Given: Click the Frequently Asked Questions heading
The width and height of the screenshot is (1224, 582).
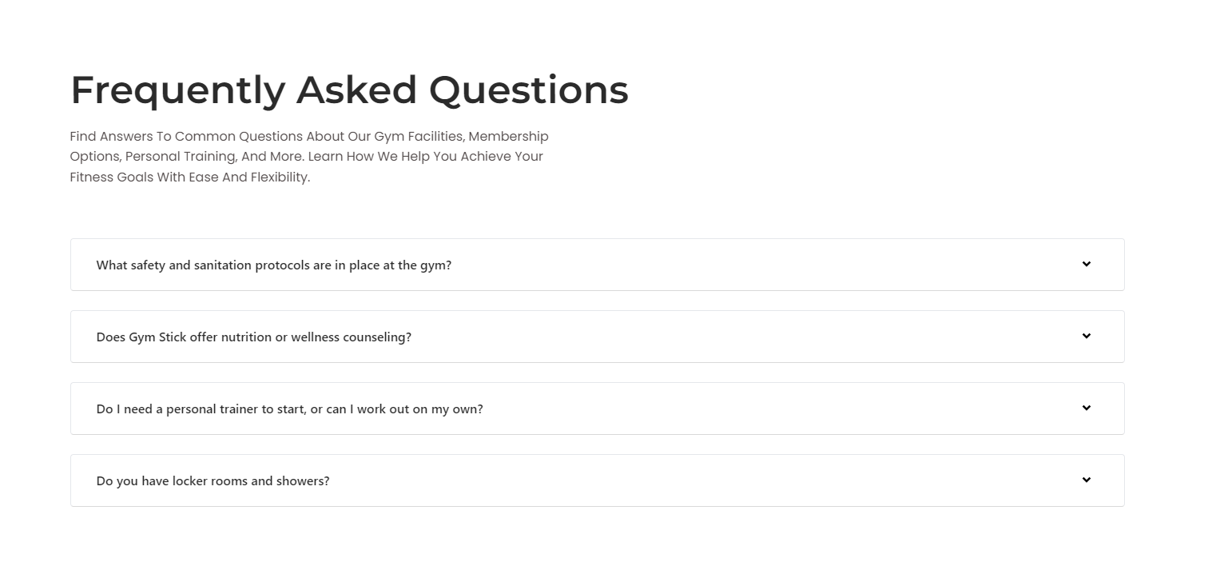Looking at the screenshot, I should coord(349,89).
